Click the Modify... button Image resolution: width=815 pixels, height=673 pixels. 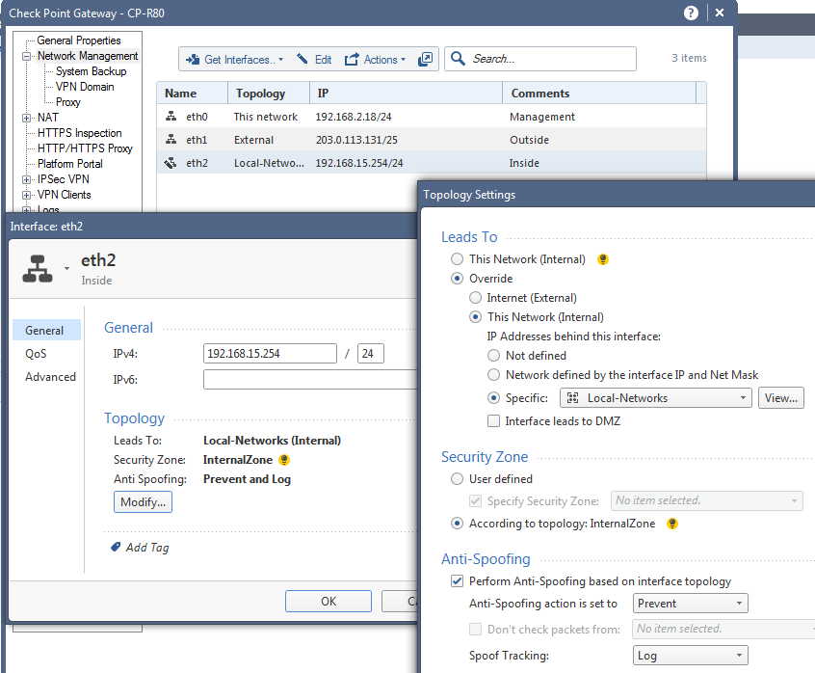[143, 502]
